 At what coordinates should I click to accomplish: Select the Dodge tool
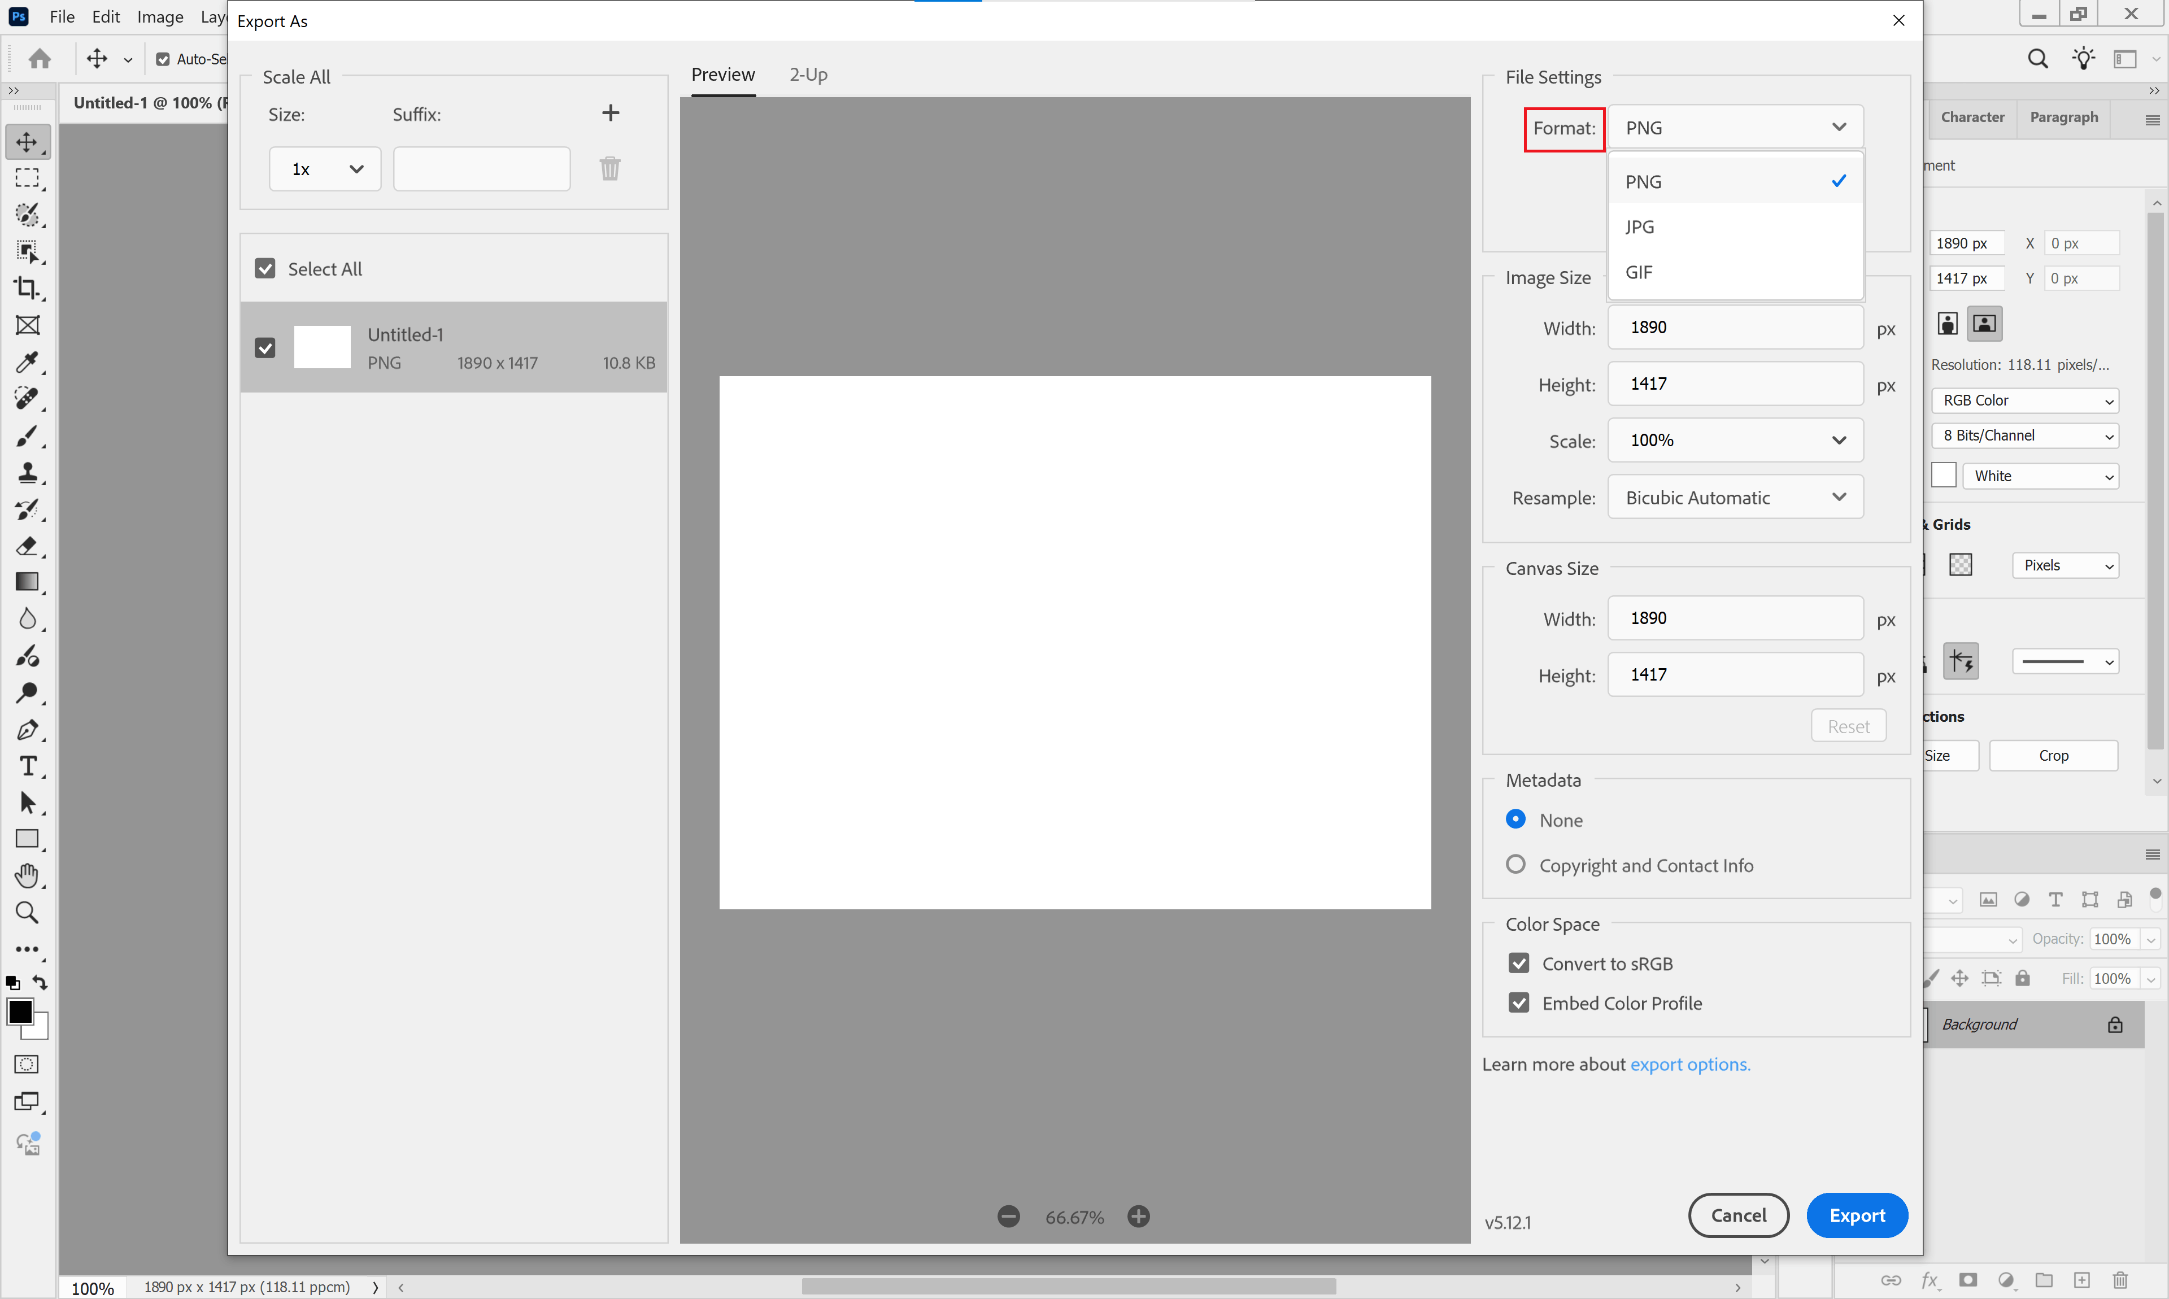(27, 692)
